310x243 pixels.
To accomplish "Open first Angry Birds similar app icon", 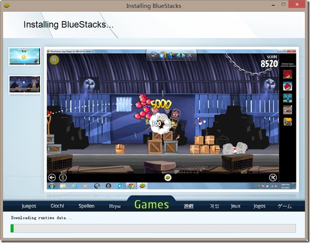I will (x=287, y=74).
